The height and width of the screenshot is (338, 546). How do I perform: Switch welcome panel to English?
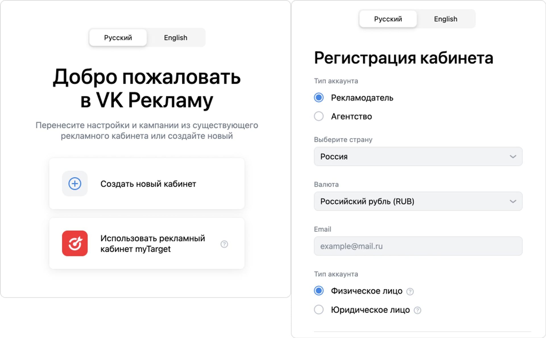pyautogui.click(x=175, y=38)
